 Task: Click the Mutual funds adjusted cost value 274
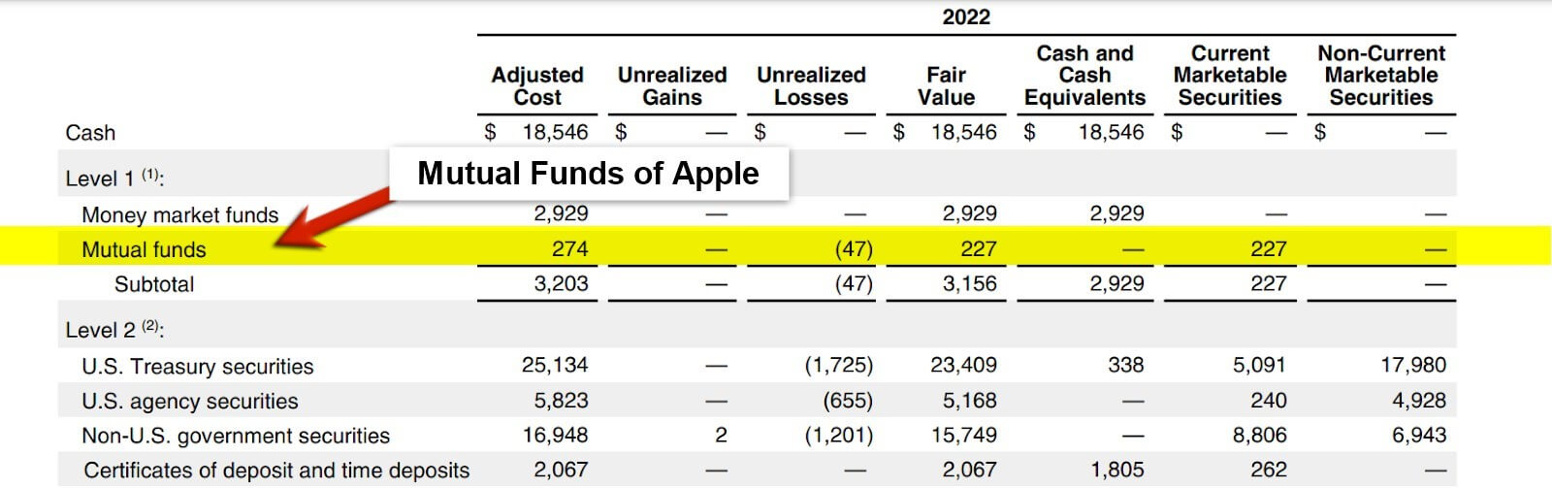[569, 249]
